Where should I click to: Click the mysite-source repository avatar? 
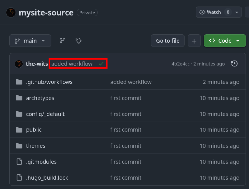[x=11, y=12]
